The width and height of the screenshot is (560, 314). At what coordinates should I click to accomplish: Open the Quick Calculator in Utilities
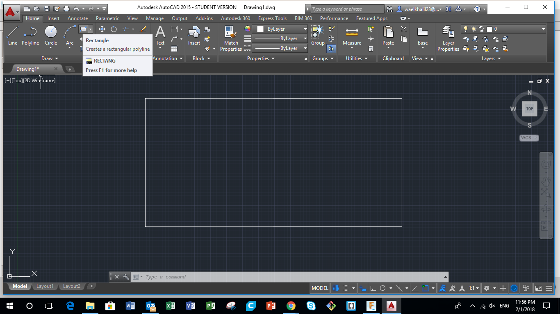371,49
